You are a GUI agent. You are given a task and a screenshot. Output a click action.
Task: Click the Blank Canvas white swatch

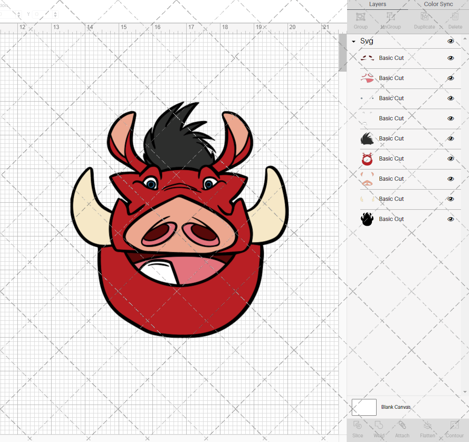pos(364,407)
